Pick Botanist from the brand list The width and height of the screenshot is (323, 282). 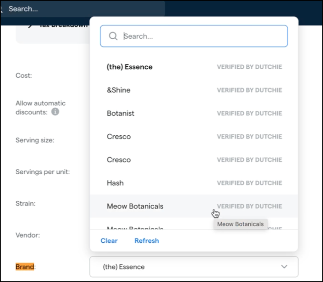pyautogui.click(x=194, y=113)
